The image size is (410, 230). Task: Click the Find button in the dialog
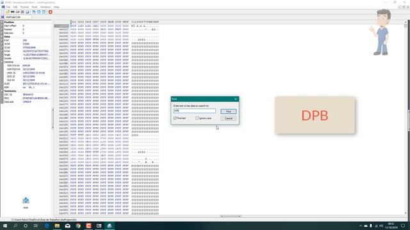tap(228, 111)
